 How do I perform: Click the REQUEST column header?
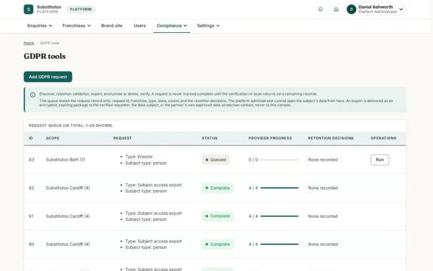point(122,138)
